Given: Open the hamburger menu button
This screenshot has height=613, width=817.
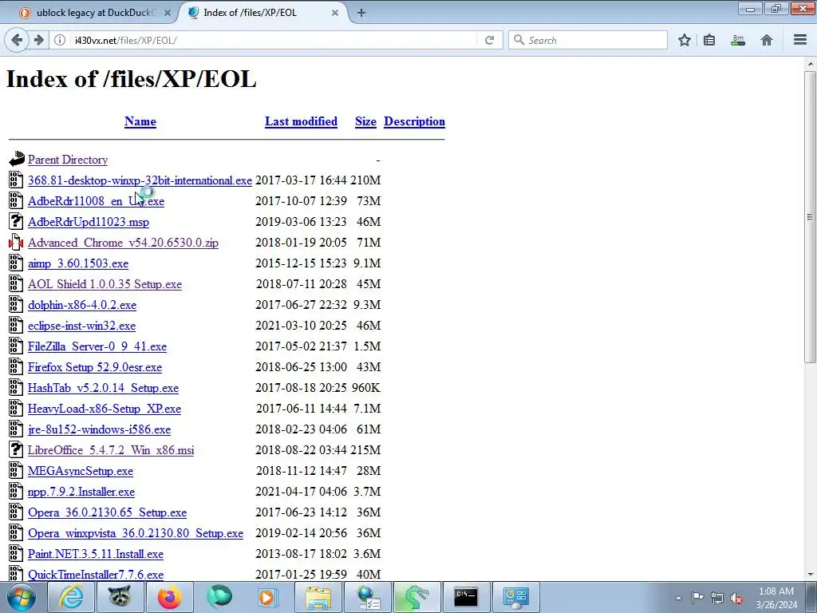Looking at the screenshot, I should pos(800,40).
